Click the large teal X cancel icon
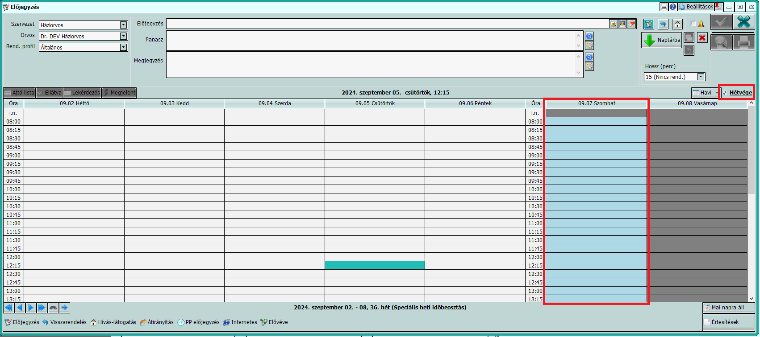This screenshot has width=760, height=337. [x=743, y=22]
